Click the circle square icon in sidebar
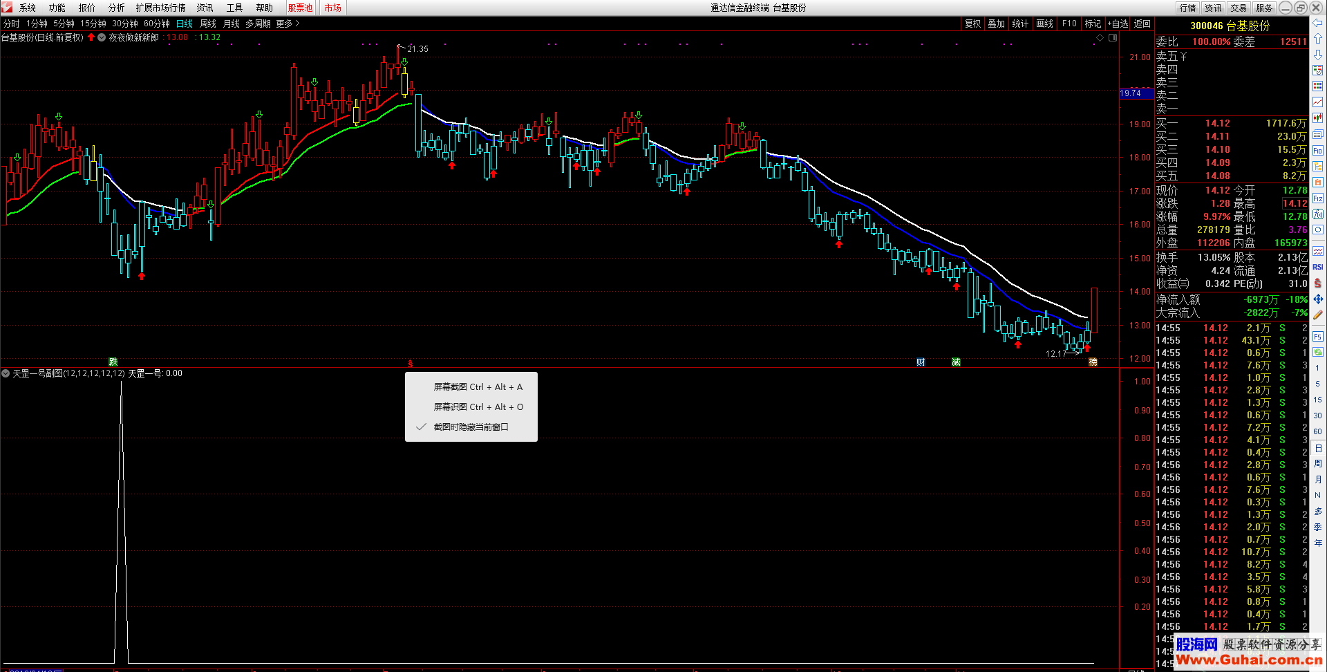Viewport: 1327px width, 672px height. tap(1318, 230)
